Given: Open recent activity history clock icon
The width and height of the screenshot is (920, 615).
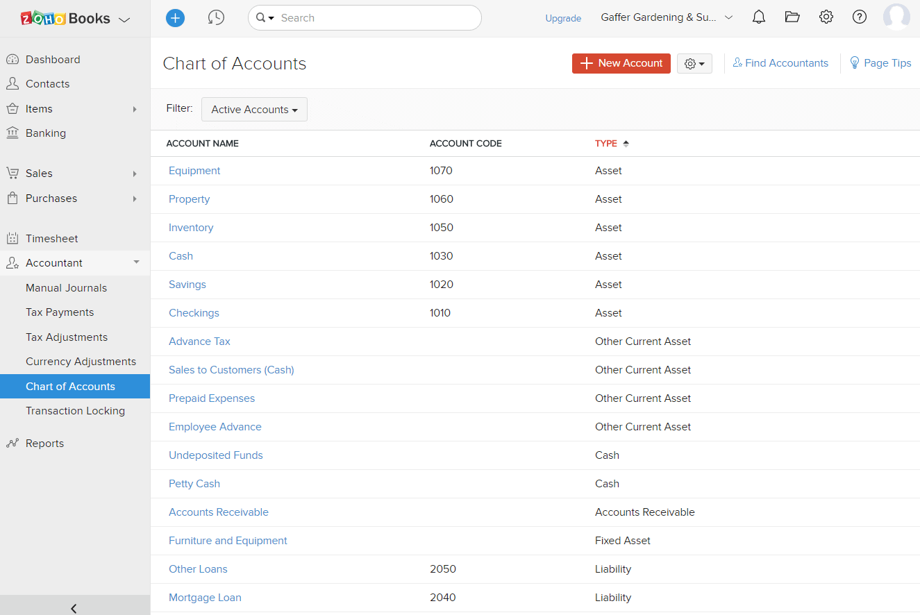Looking at the screenshot, I should coord(216,18).
